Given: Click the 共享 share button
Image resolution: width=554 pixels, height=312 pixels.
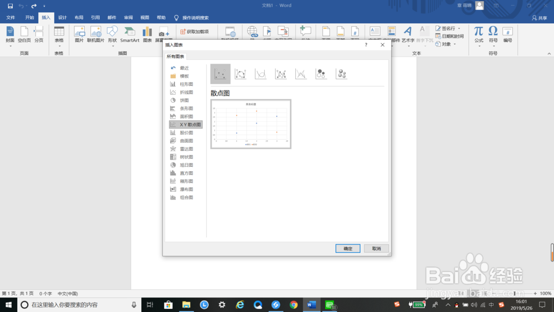Looking at the screenshot, I should click(x=540, y=18).
